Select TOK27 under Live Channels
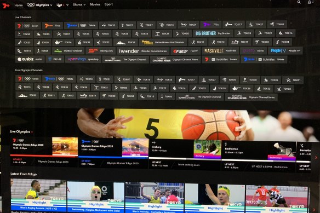The height and width of the screenshot is (213, 320). [x=256, y=25]
